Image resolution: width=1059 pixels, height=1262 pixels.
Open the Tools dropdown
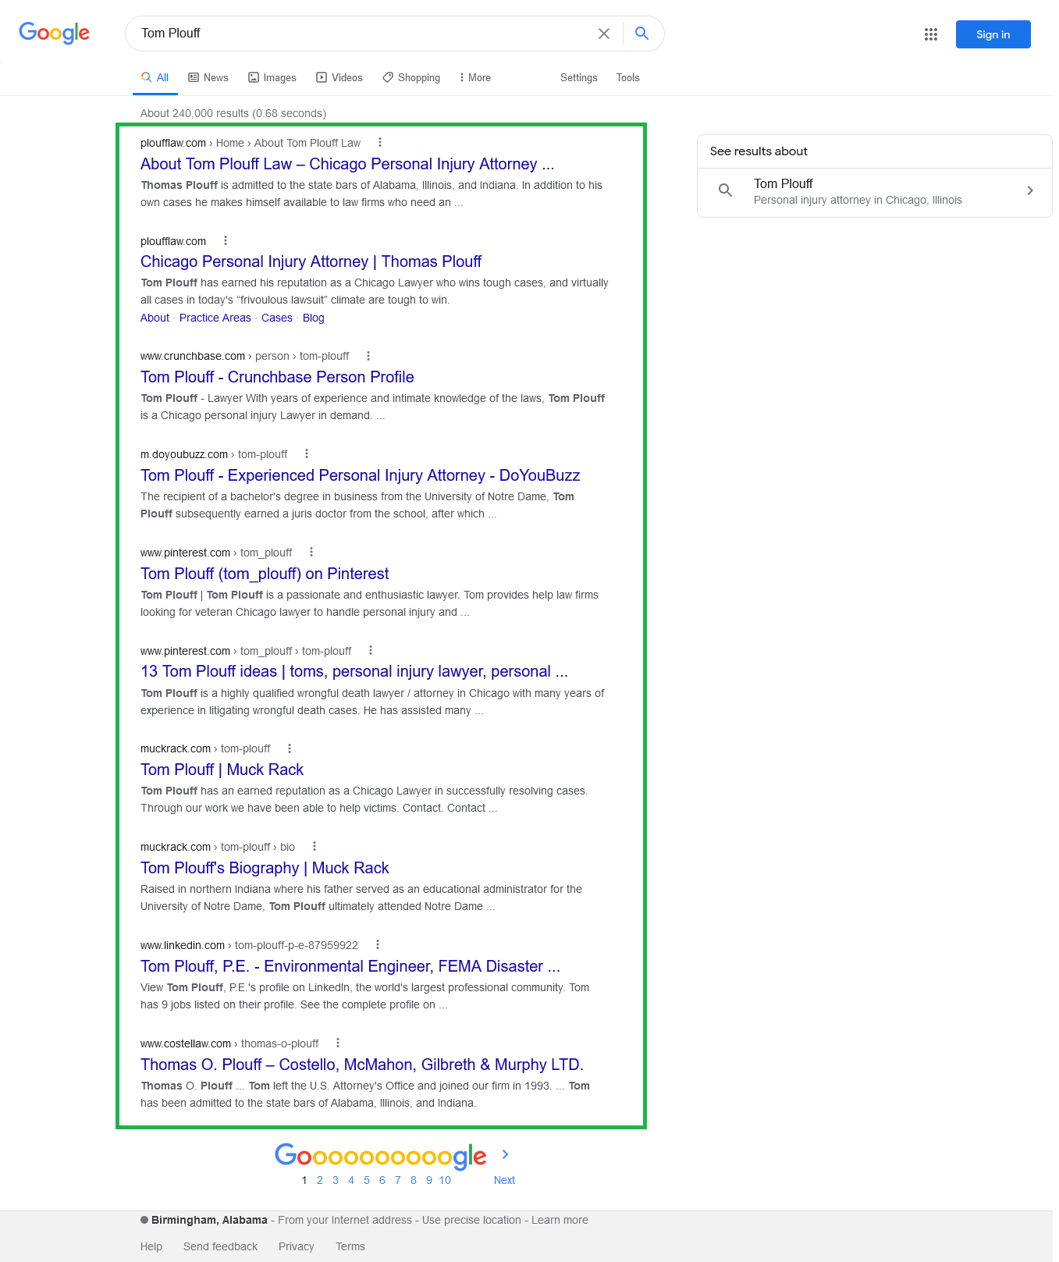click(628, 78)
